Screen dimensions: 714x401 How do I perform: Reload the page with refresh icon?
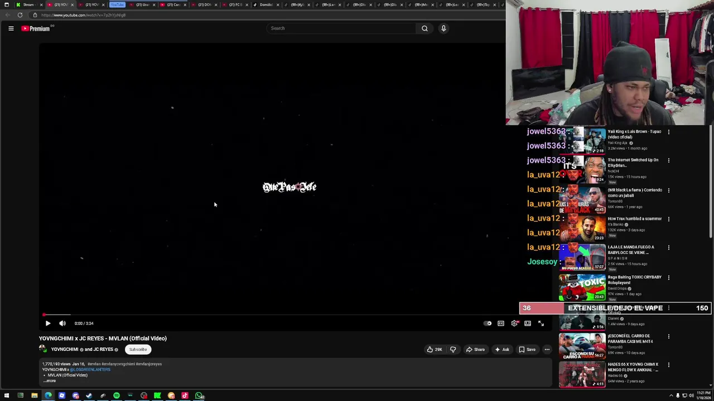pos(20,15)
